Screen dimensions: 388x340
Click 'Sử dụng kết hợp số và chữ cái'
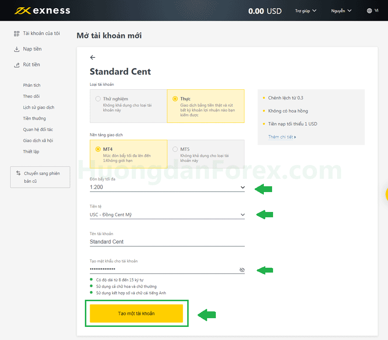click(x=131, y=293)
